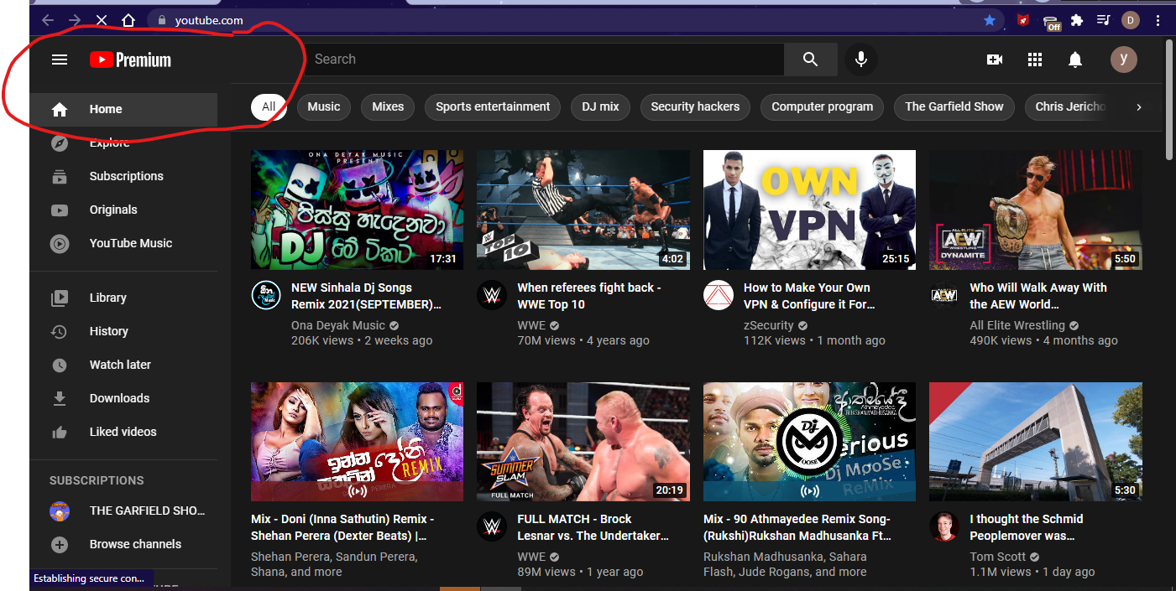Select the Music filter chip
Viewport: 1176px width, 591px height.
pos(324,106)
